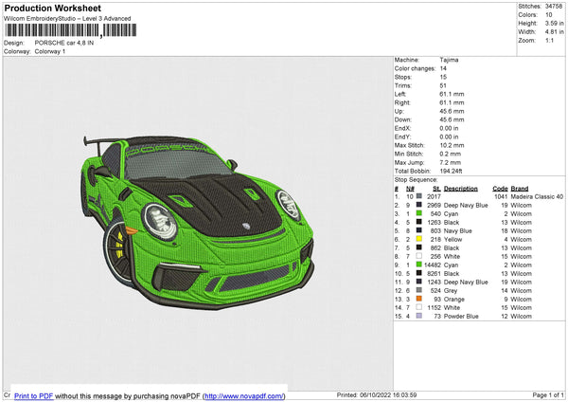Screen dimensions: 568x402
Task: Click the Stitches value 34758
Action: point(554,7)
